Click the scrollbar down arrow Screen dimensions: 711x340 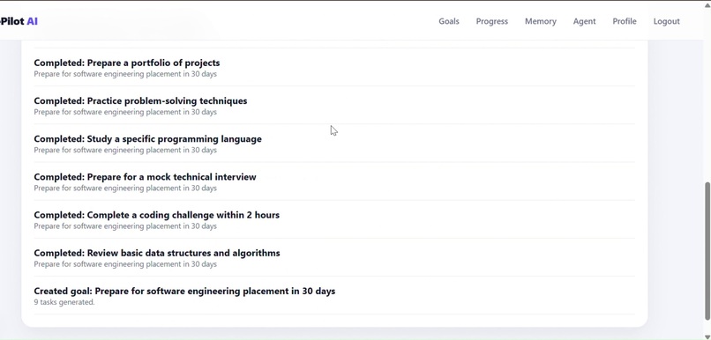pyautogui.click(x=707, y=336)
